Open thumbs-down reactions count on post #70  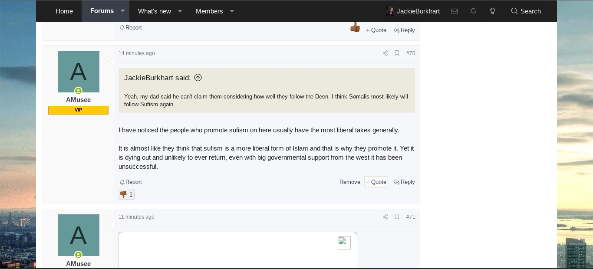click(x=127, y=194)
